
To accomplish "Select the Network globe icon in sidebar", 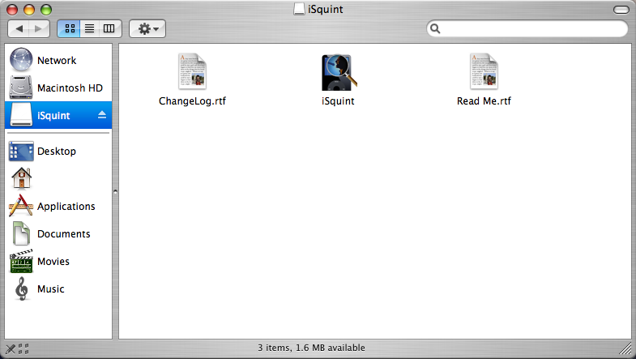I will tap(21, 60).
